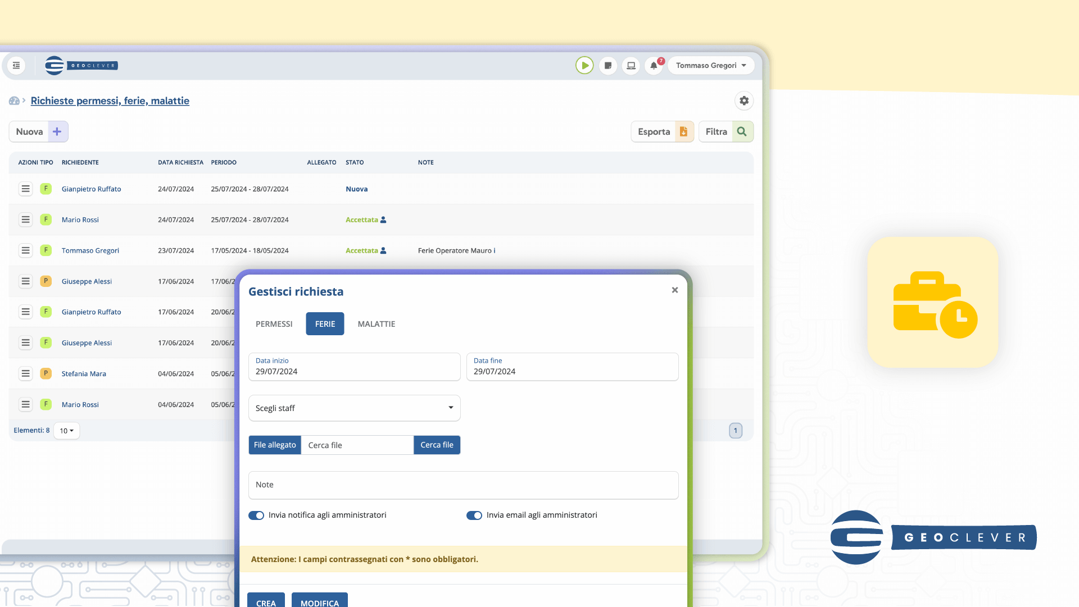This screenshot has height=607, width=1079.
Task: Click the GeoClever logo in header
Action: click(x=81, y=66)
